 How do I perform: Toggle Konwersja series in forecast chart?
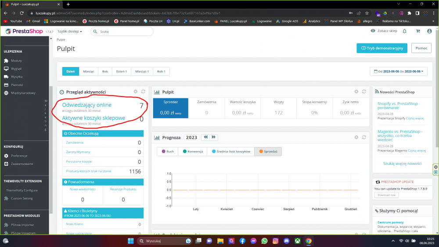(193, 151)
